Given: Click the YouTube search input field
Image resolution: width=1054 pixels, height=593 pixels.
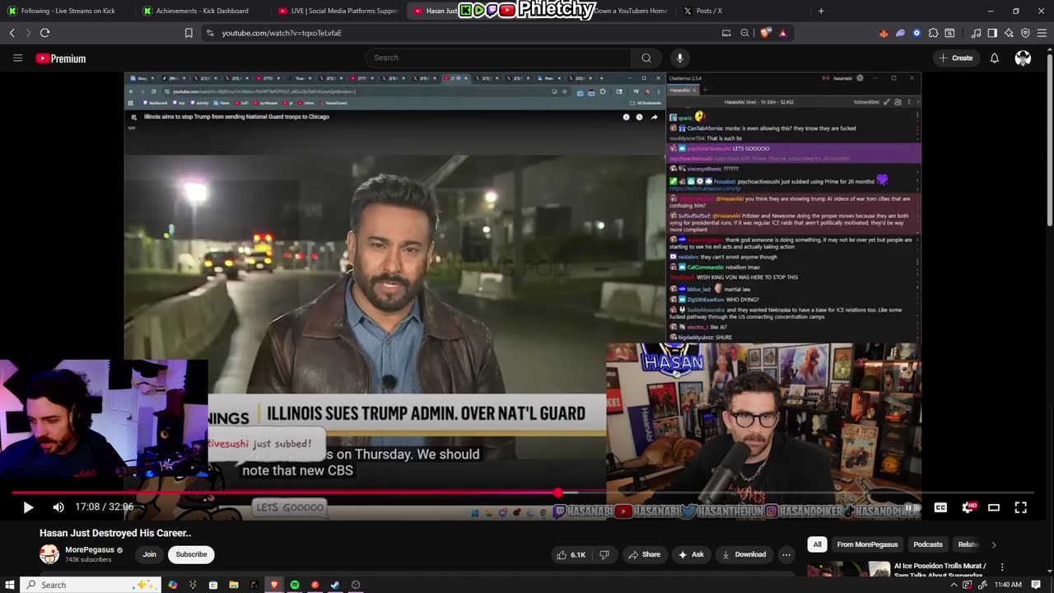Looking at the screenshot, I should click(x=499, y=58).
